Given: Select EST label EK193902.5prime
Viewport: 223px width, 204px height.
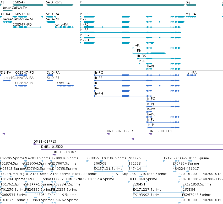Looking at the screenshot, I should [x=147, y=195].
